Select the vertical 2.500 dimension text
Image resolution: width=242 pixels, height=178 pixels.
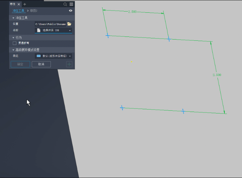[x=217, y=75]
